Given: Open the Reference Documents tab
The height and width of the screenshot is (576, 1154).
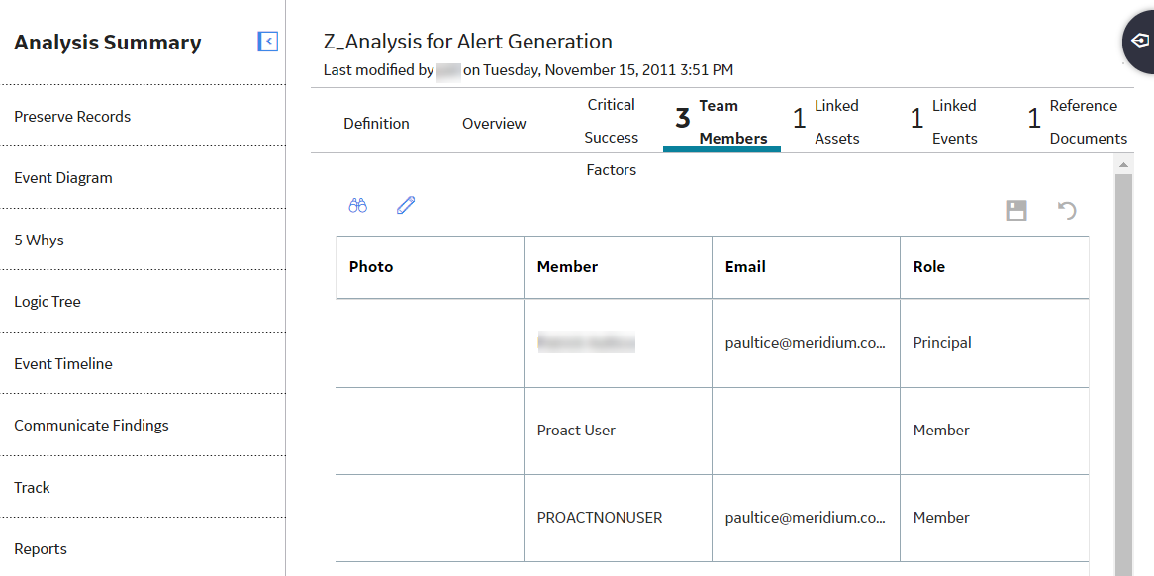Looking at the screenshot, I should pyautogui.click(x=1077, y=122).
